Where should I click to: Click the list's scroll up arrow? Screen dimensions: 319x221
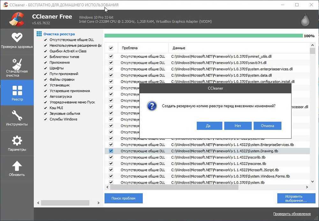(312, 46)
